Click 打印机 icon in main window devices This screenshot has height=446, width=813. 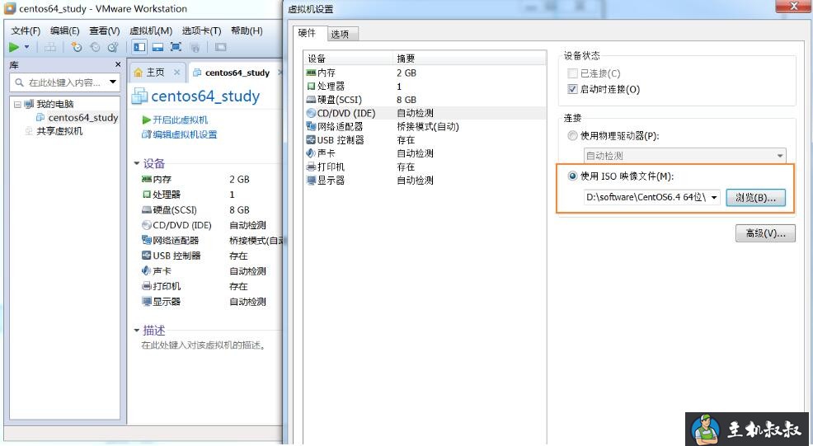(146, 286)
